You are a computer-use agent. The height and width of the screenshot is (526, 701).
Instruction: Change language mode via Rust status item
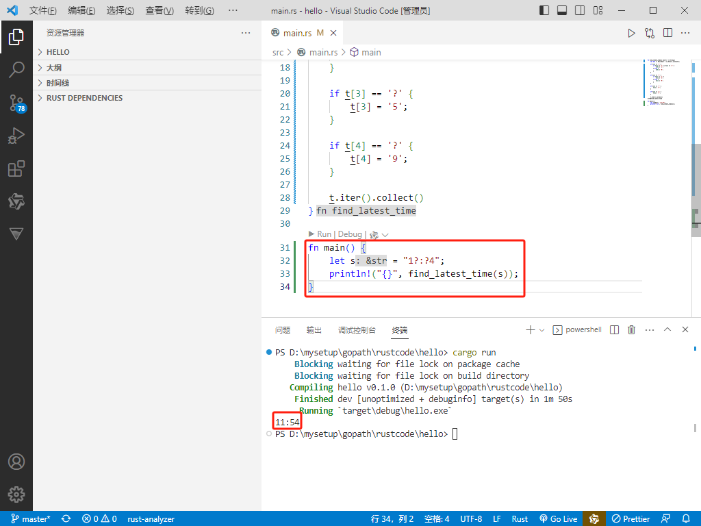pos(520,519)
